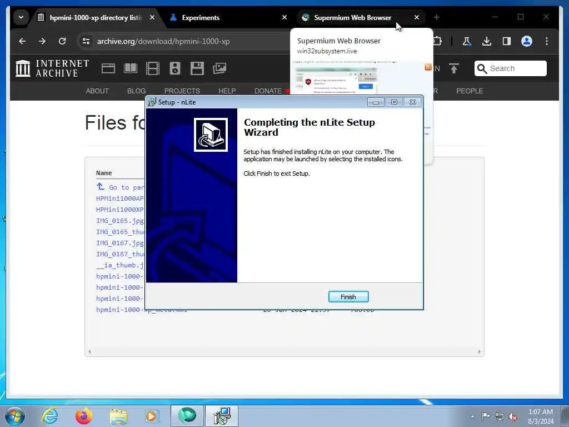
Task: Close the hpmini-1000-xp directory listing tab
Action: pos(152,17)
